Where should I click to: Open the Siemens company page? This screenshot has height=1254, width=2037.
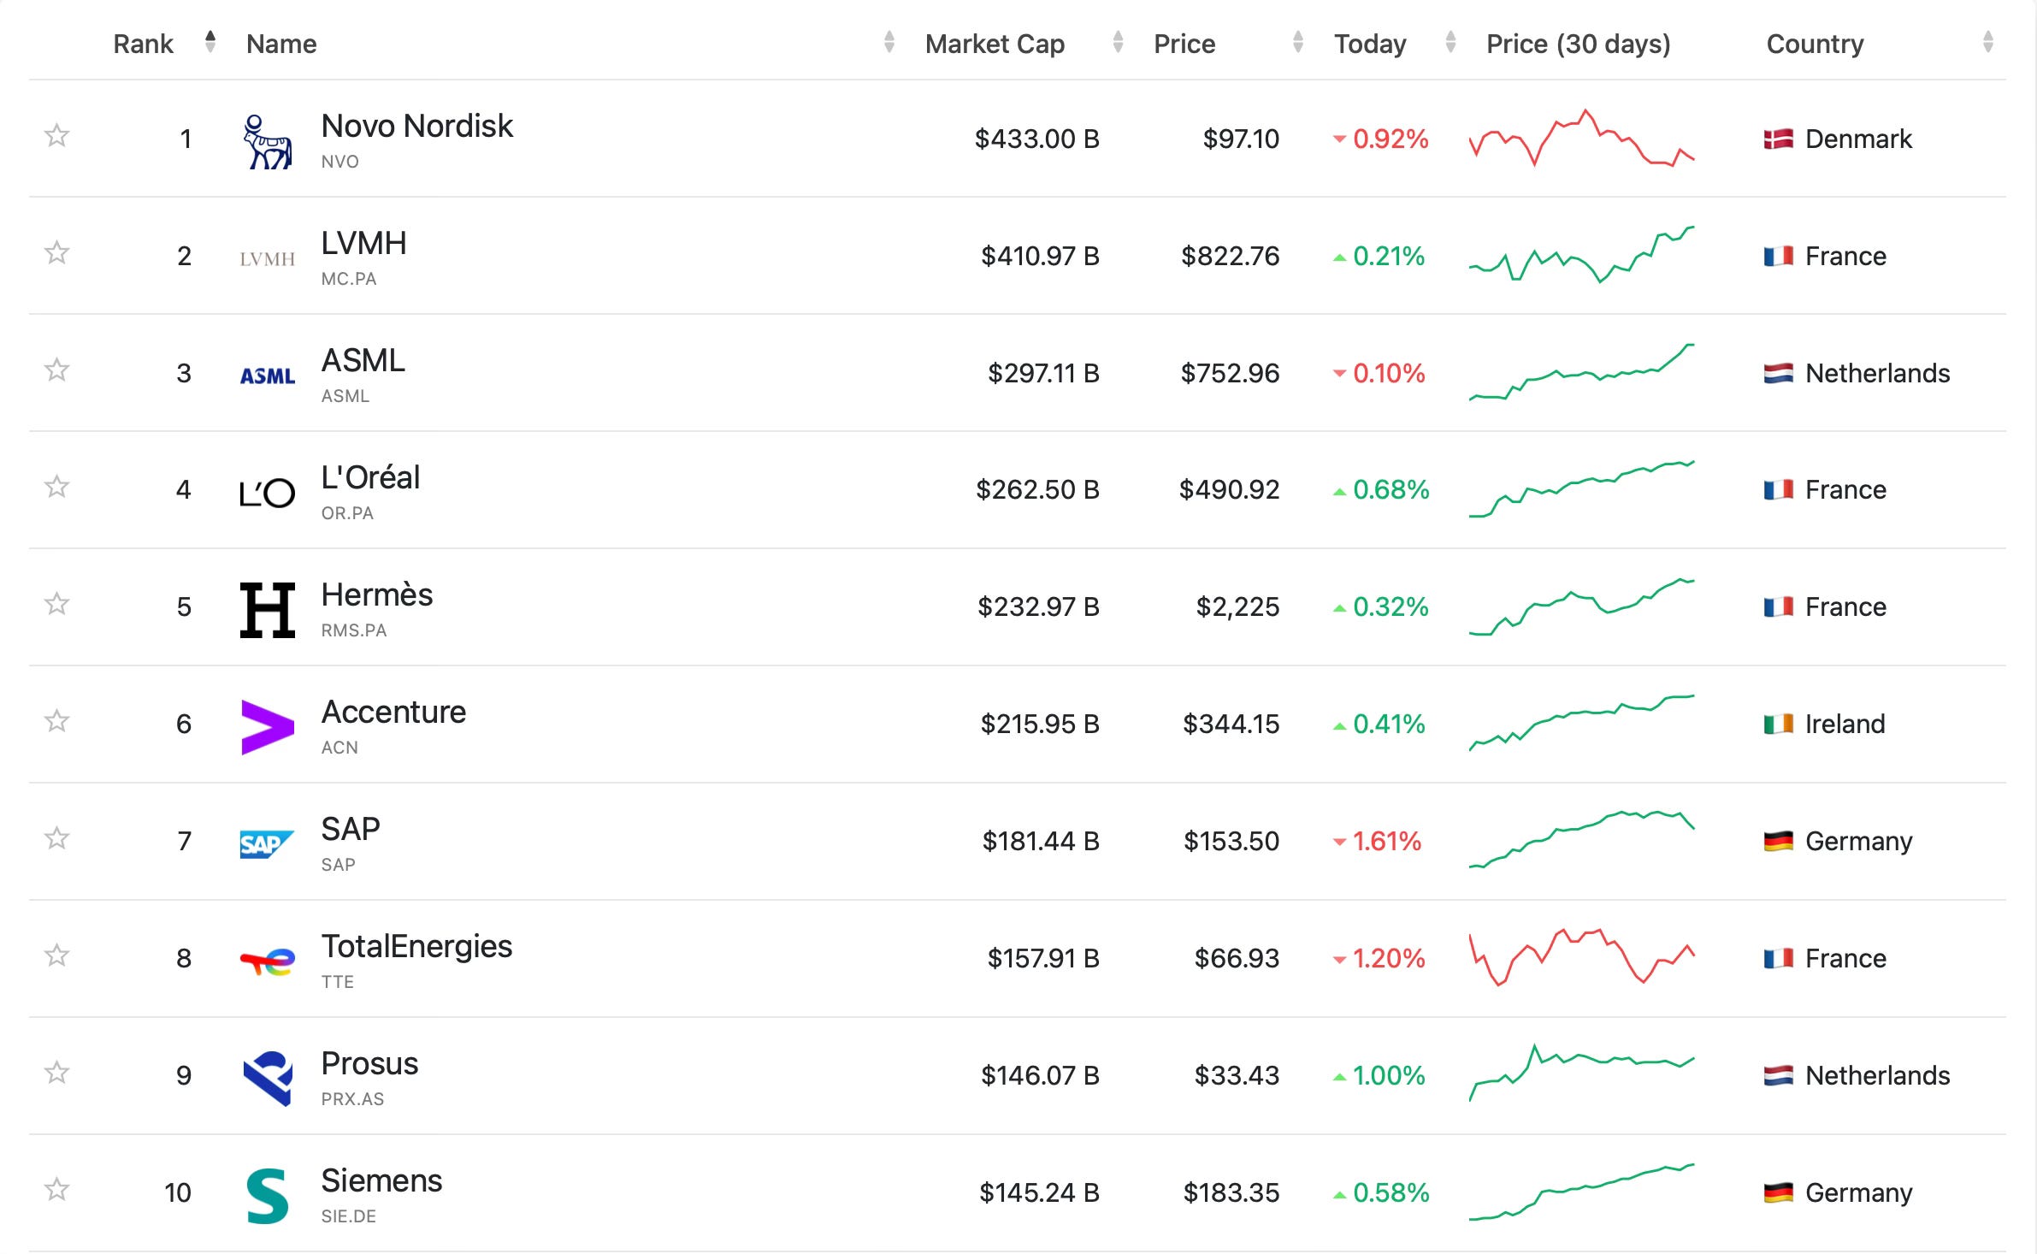(381, 1180)
